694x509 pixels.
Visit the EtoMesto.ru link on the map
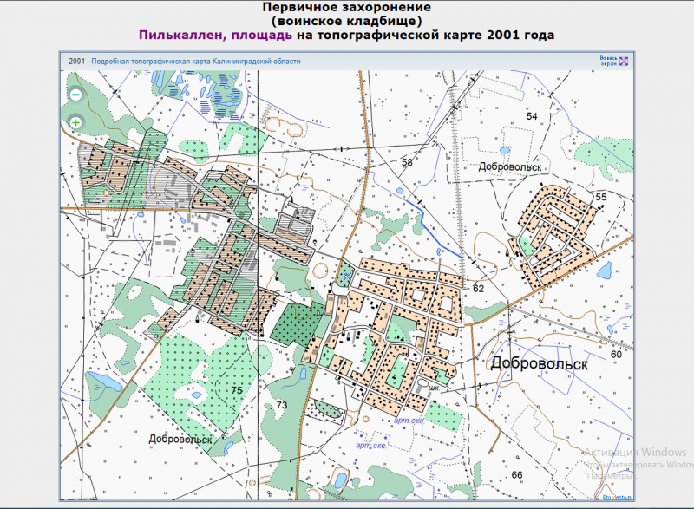[618, 497]
